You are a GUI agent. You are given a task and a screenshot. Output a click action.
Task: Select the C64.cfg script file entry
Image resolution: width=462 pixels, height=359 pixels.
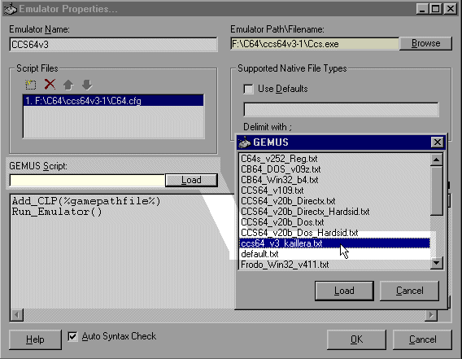pyautogui.click(x=113, y=101)
